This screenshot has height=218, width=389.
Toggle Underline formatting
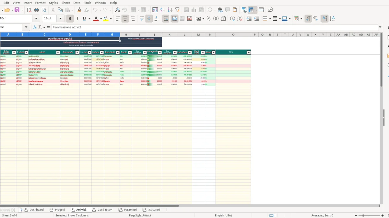pos(85,19)
